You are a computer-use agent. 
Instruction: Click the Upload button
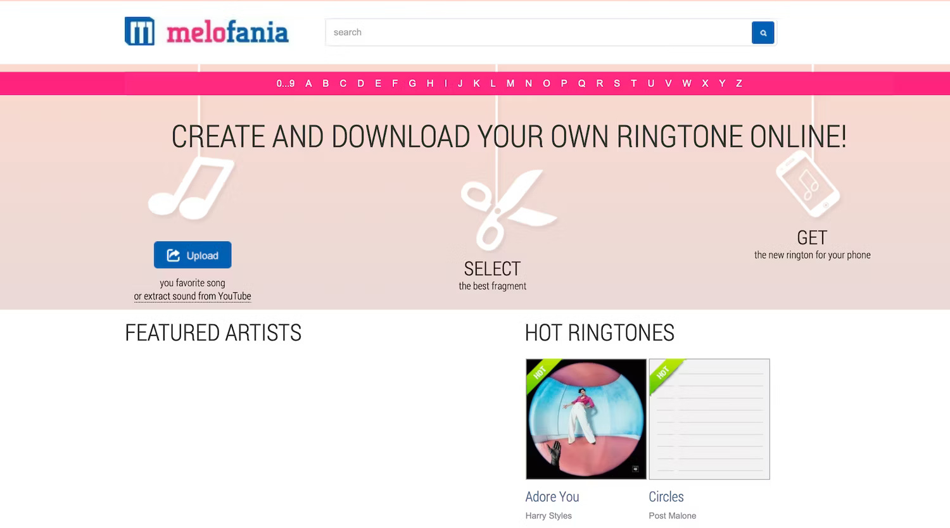tap(192, 255)
